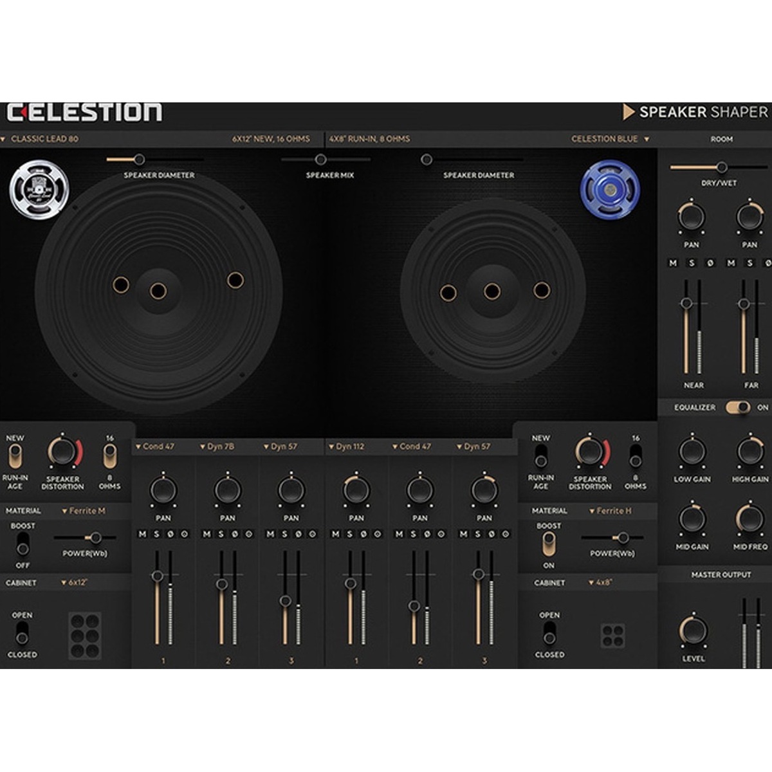This screenshot has width=772, height=772.
Task: Toggle Open/Closed for the 4x8 cabinet
Action: coord(549,634)
